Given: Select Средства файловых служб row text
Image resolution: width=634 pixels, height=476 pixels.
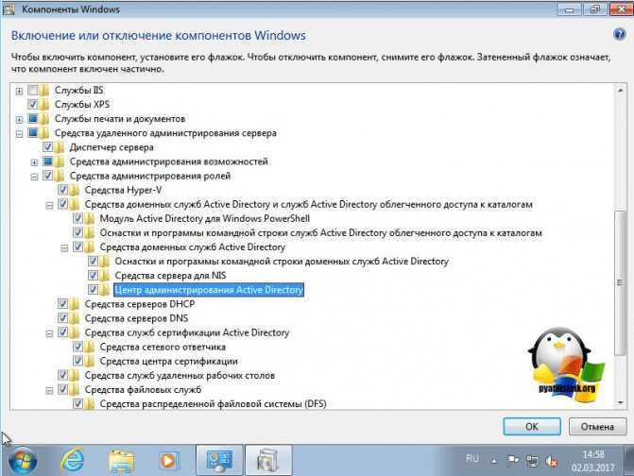Looking at the screenshot, I should tap(143, 389).
